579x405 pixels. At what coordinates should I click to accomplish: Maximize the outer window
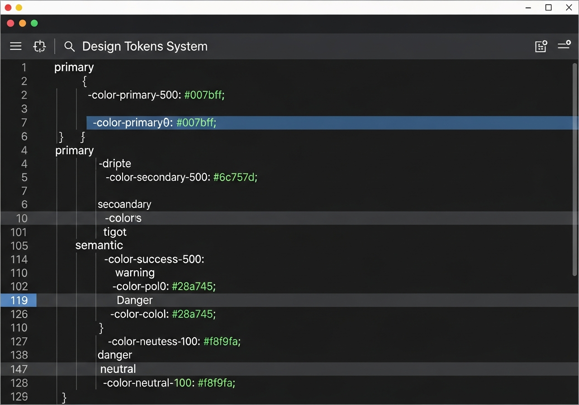548,7
